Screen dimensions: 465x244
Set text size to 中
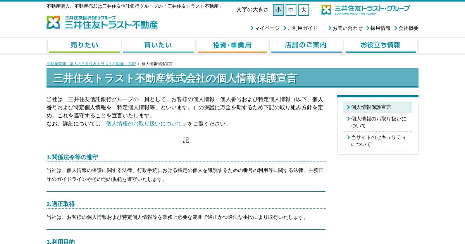(291, 10)
